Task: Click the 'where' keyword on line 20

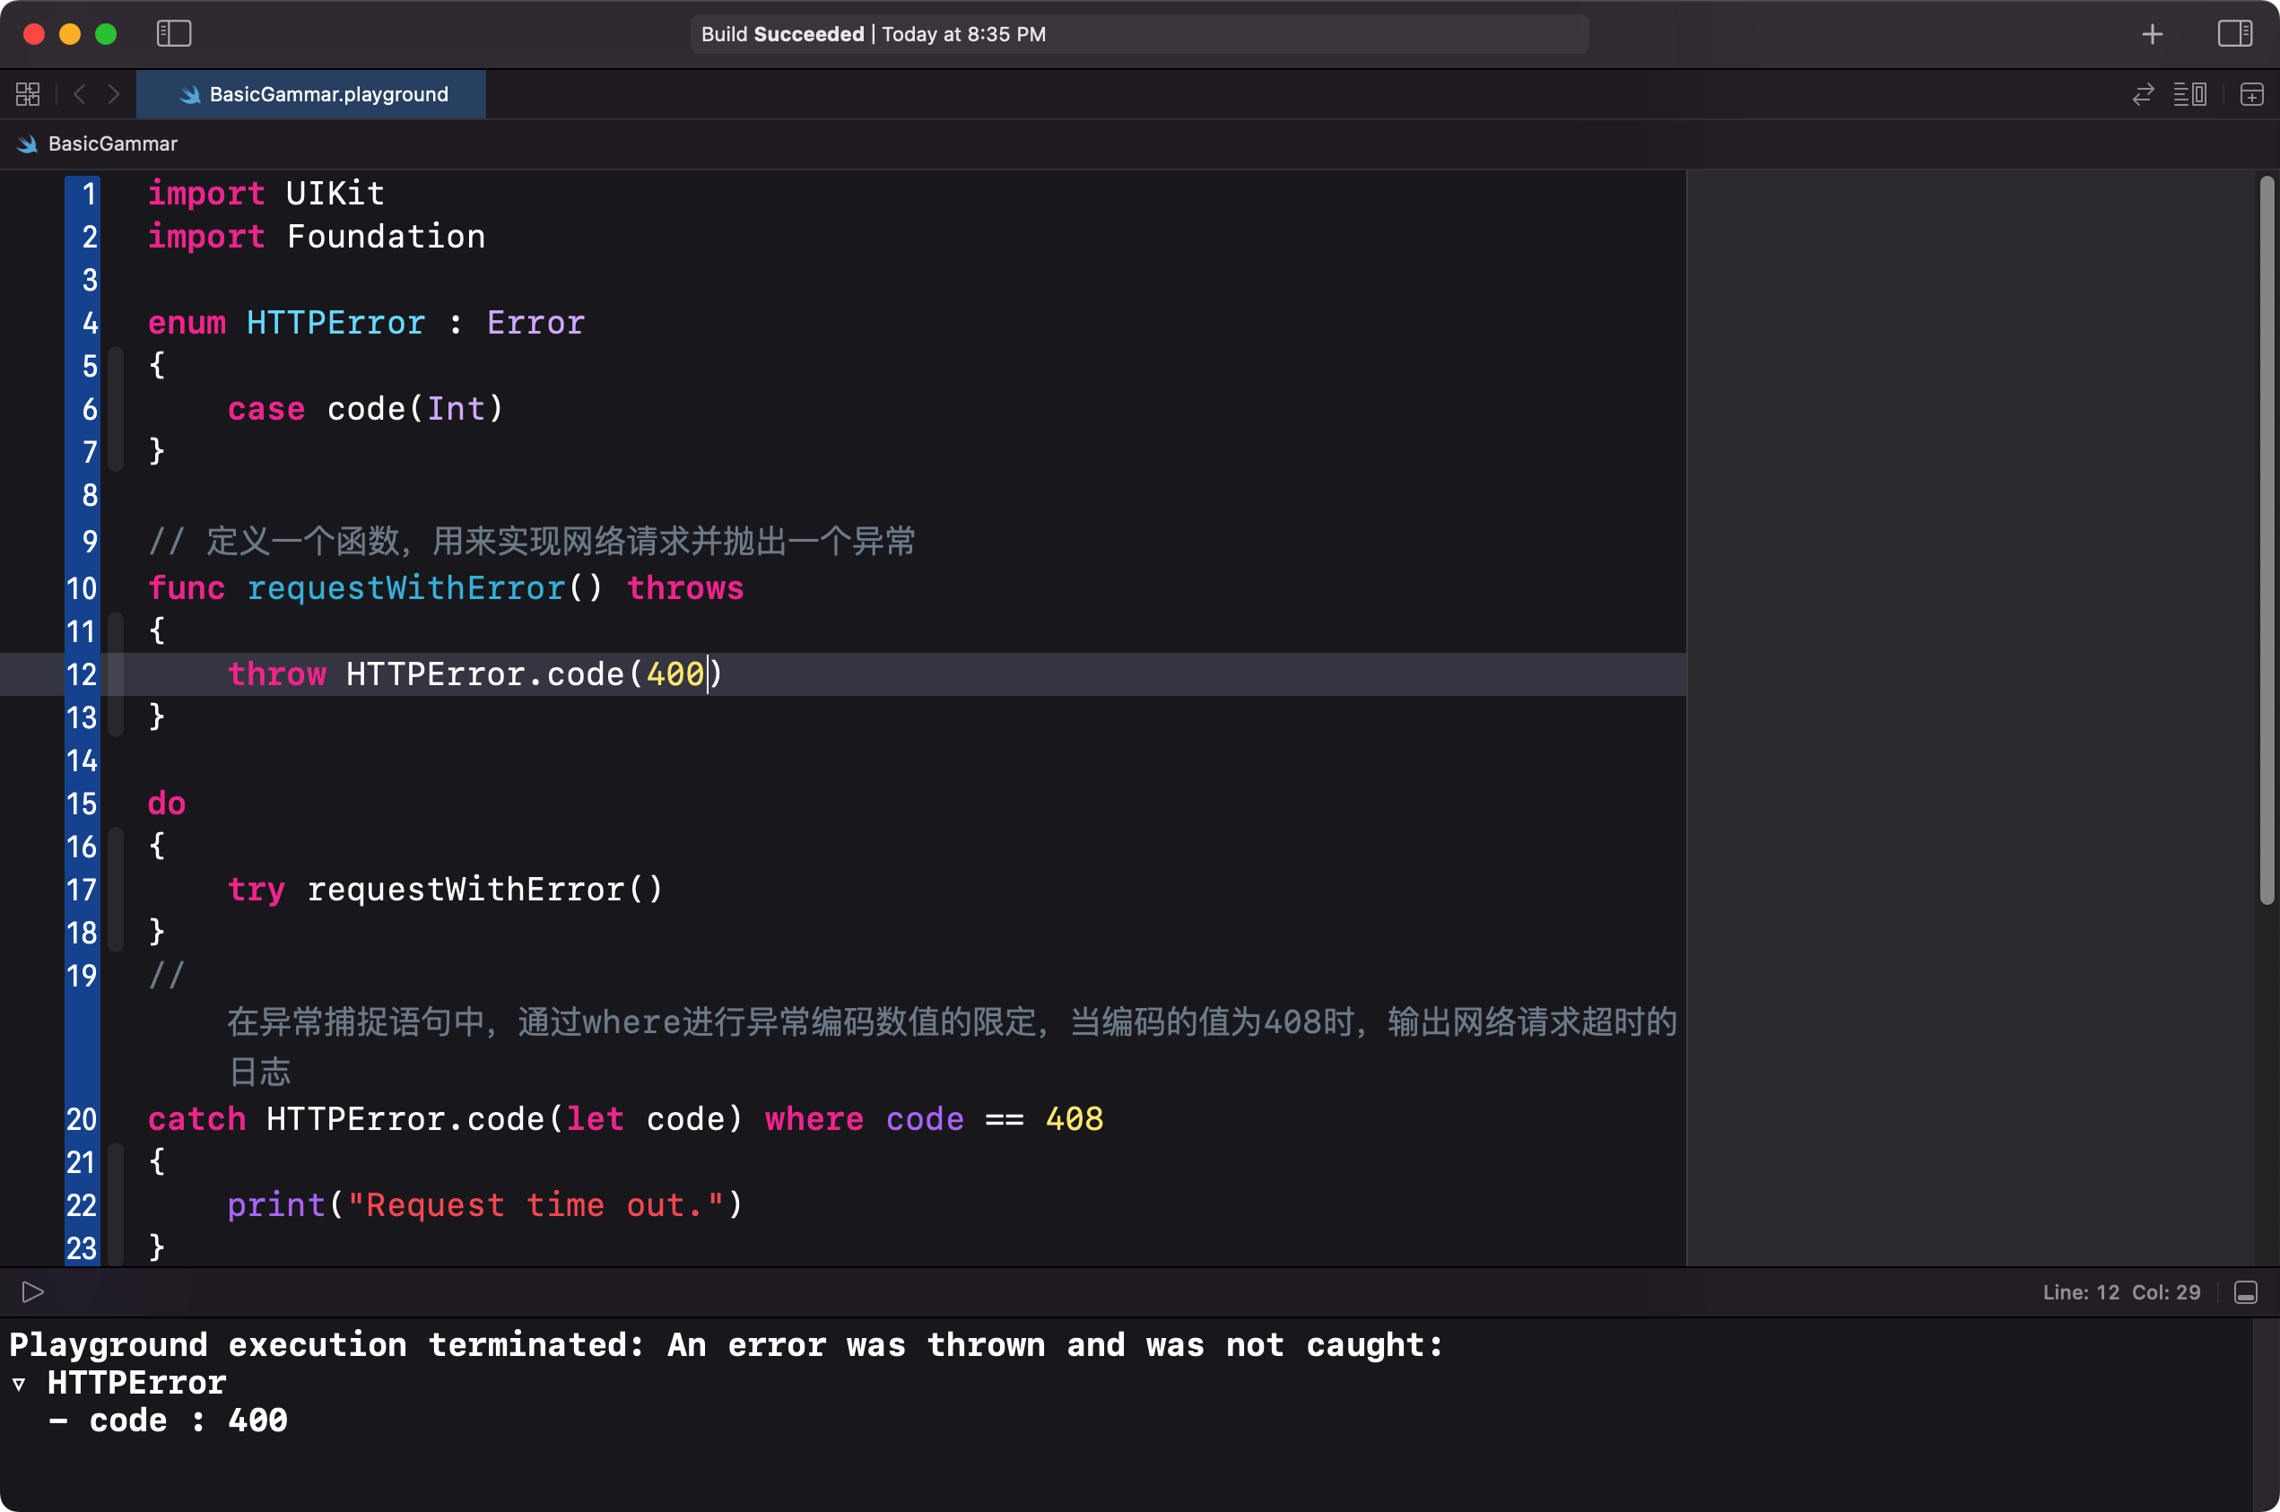Action: (x=814, y=1118)
